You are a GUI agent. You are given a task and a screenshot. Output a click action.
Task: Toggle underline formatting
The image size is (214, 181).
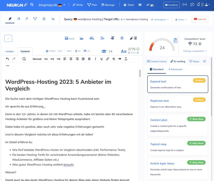(101, 59)
